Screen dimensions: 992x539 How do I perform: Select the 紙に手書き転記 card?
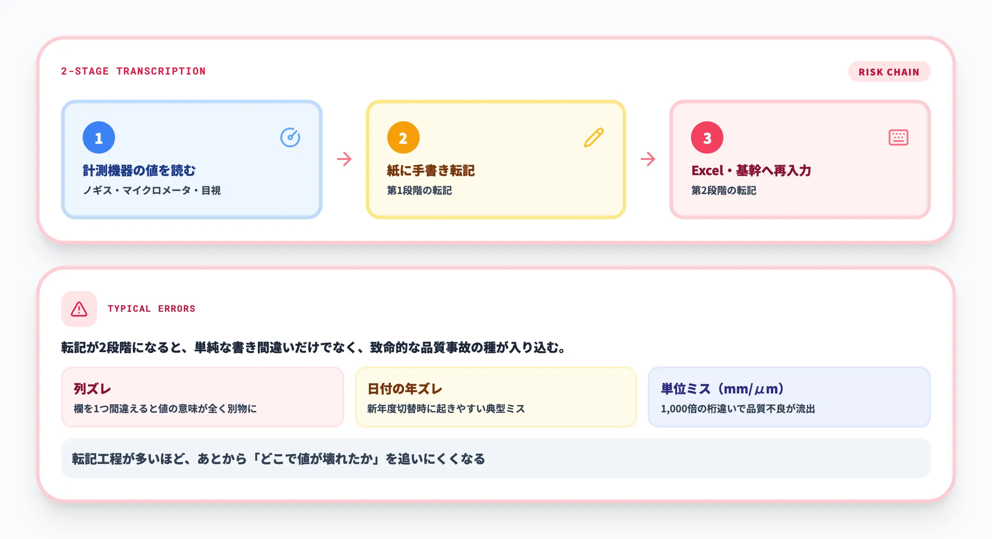click(x=495, y=159)
